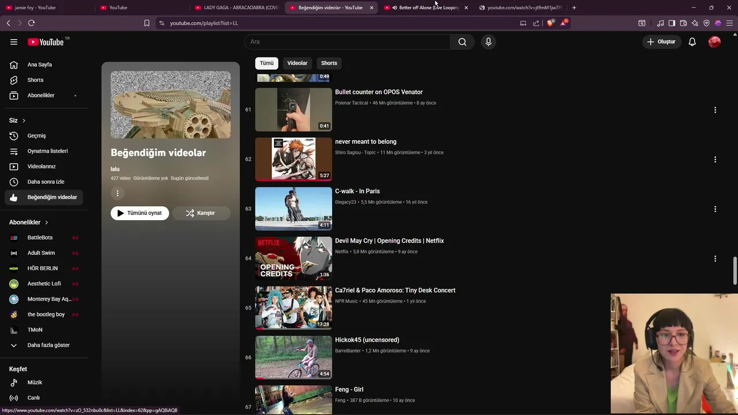Open Devil May Cry Opening Credits title
This screenshot has height=415, width=738.
point(389,241)
